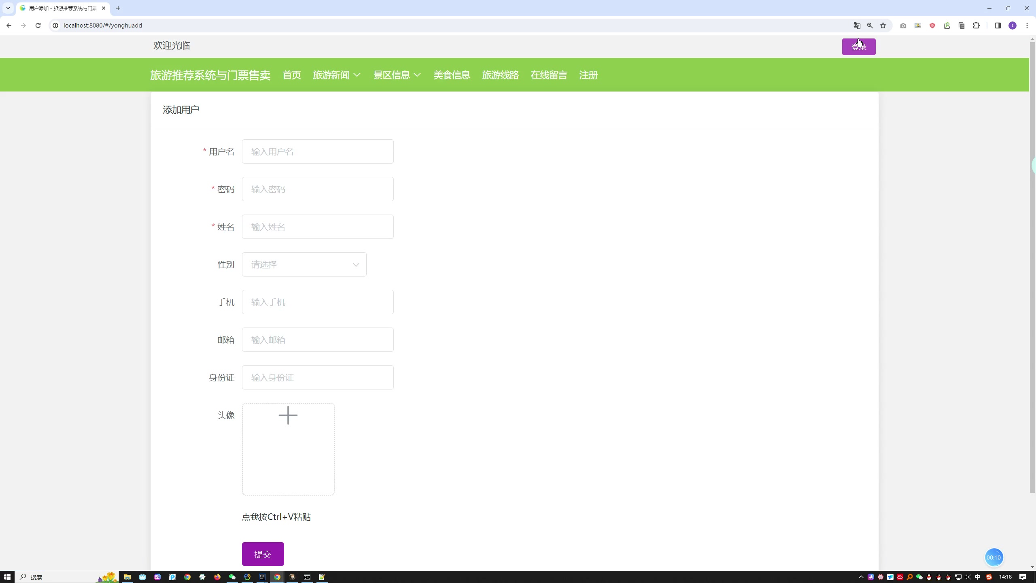Click 点我按Ctrl+V粘贴 text
This screenshot has width=1036, height=583.
click(276, 517)
